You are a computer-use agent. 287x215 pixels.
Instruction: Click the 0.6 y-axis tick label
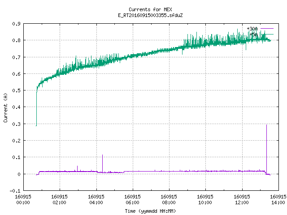coord(16,74)
